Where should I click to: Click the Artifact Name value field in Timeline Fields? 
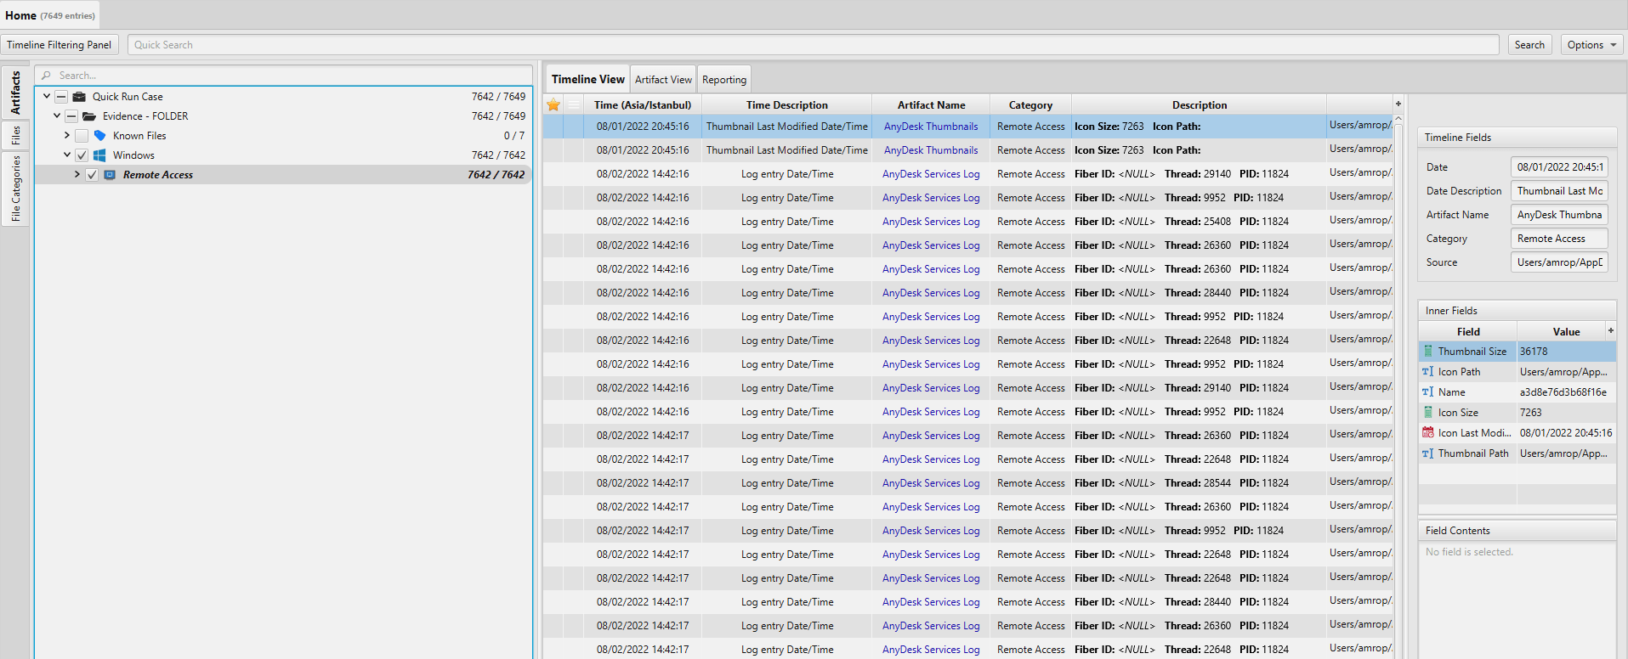pyautogui.click(x=1559, y=215)
